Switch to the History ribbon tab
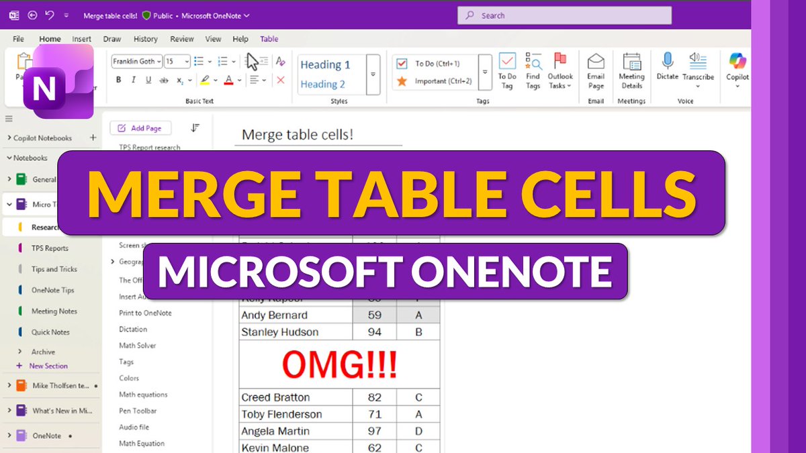 (146, 39)
